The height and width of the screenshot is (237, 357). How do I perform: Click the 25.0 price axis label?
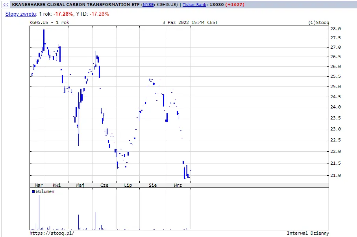click(336, 86)
